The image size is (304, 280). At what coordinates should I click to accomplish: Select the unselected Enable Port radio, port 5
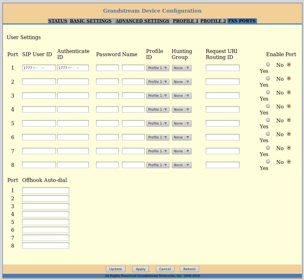(x=268, y=120)
